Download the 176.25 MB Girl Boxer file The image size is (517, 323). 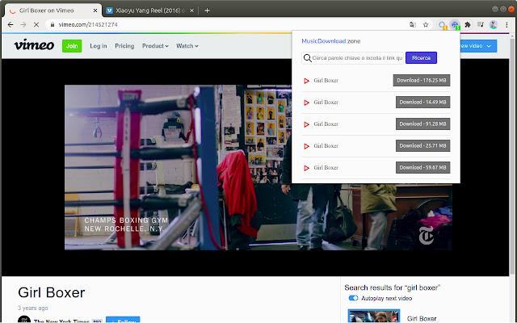(422, 81)
